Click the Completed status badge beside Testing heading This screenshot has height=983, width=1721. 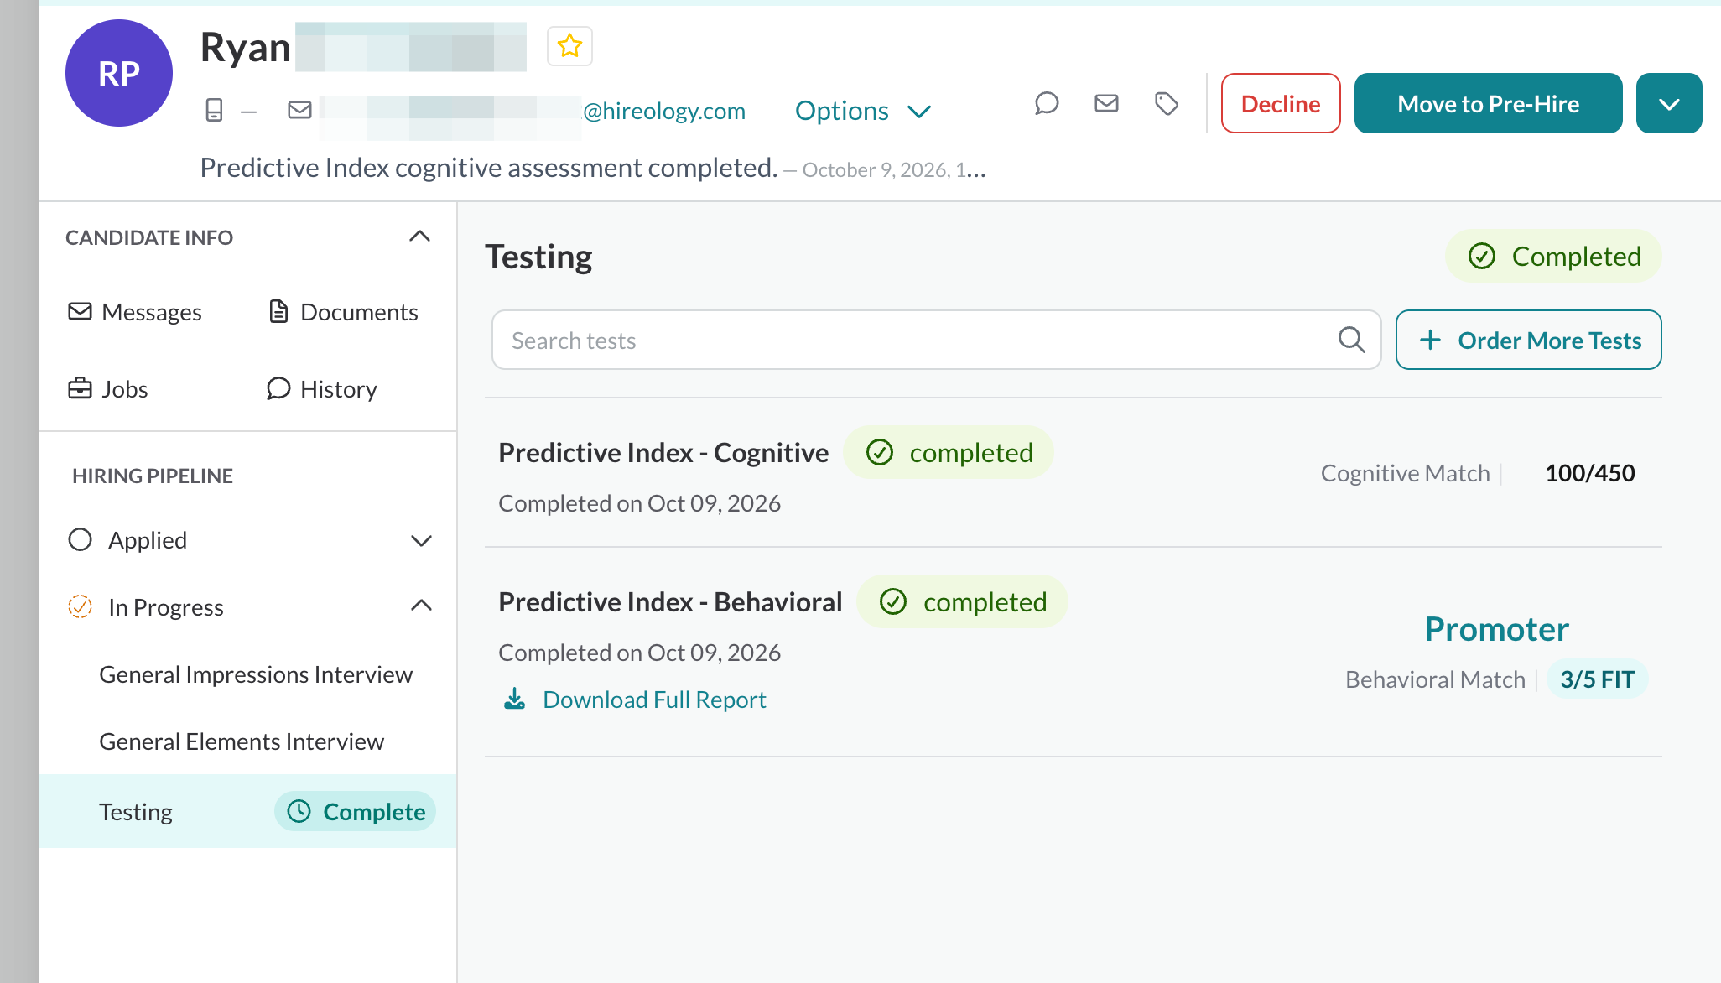[1553, 257]
